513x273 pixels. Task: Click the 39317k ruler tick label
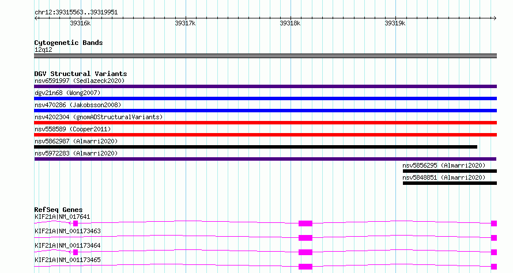tap(185, 23)
